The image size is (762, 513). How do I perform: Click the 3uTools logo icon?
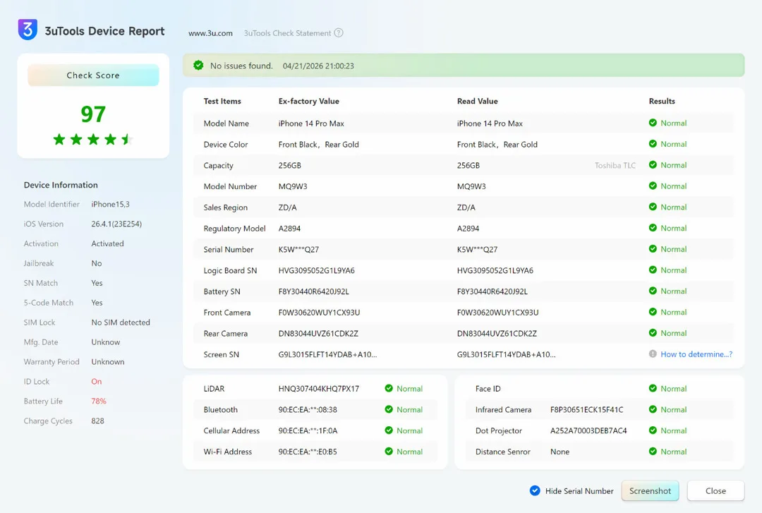point(28,30)
